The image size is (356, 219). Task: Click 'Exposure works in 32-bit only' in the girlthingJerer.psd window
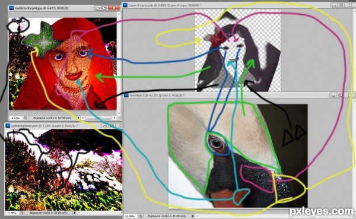49,213
